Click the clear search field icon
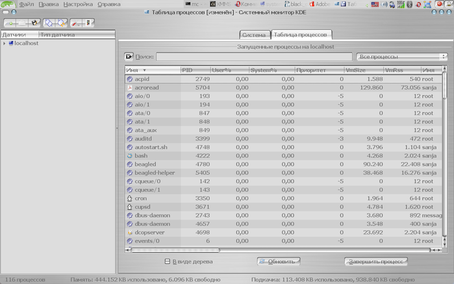Image resolution: width=454 pixels, height=284 pixels. tap(129, 57)
